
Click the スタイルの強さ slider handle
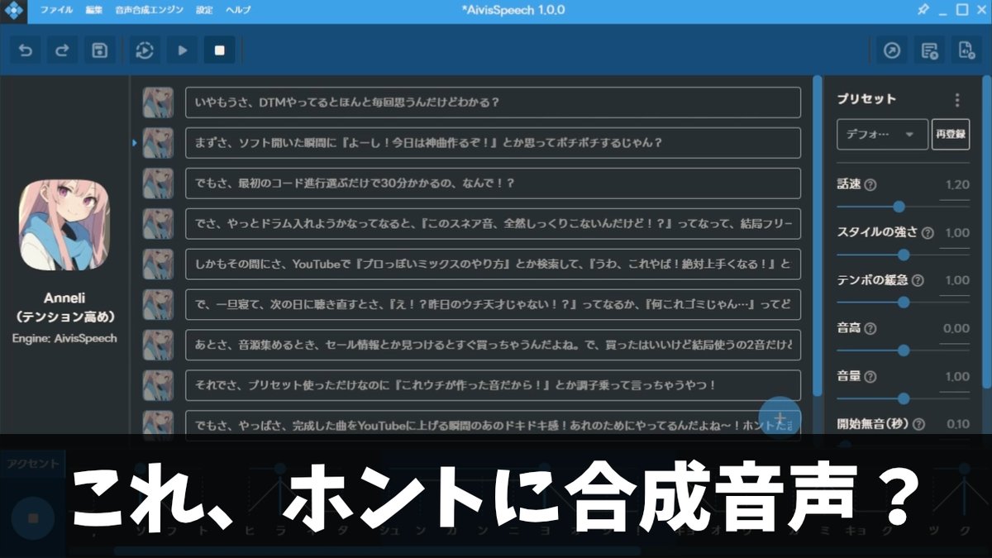904,255
